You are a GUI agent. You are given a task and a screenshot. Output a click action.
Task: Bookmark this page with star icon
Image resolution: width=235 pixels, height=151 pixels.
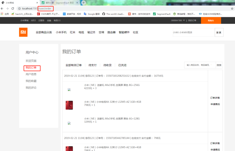pos(232,9)
